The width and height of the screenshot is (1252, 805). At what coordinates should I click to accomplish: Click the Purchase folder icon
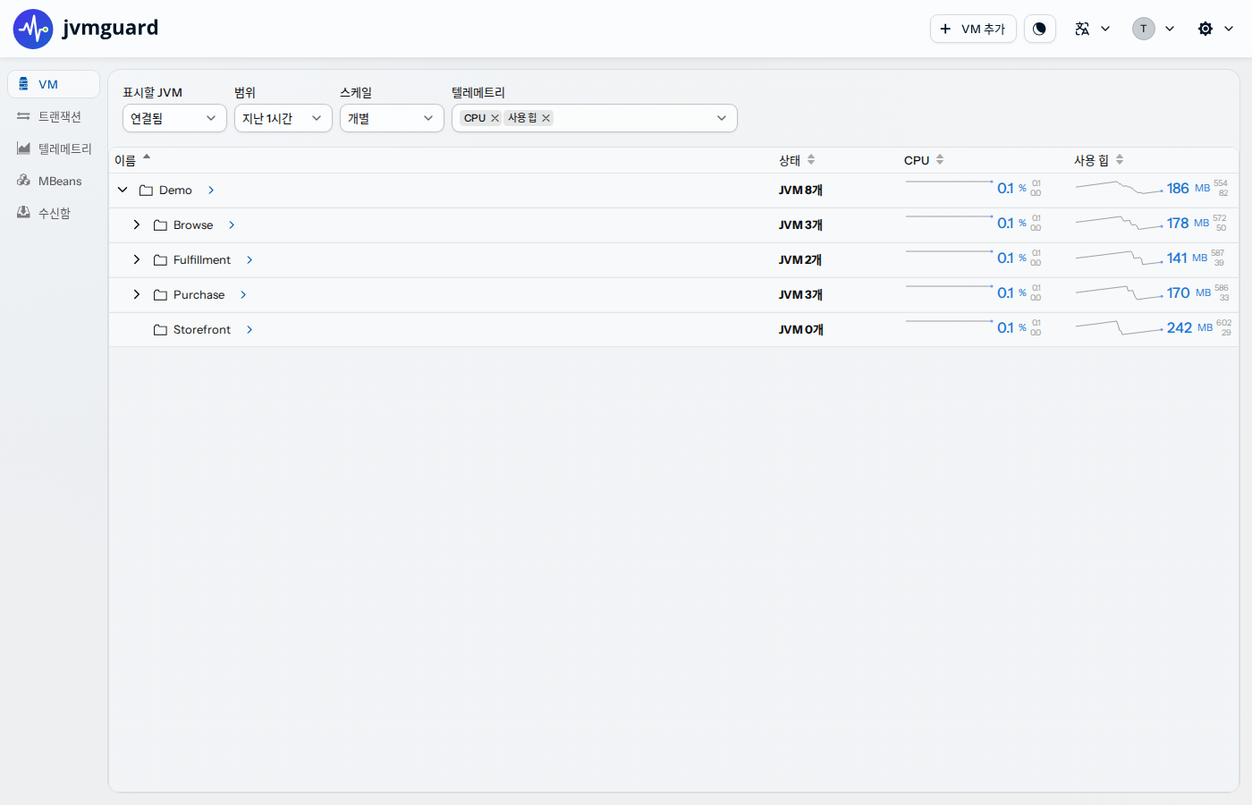pos(160,295)
